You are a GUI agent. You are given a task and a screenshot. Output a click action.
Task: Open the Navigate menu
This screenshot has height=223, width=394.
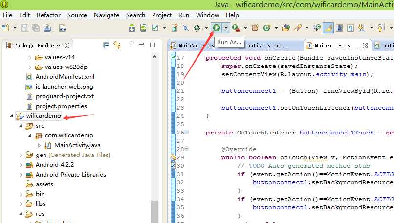[107, 15]
